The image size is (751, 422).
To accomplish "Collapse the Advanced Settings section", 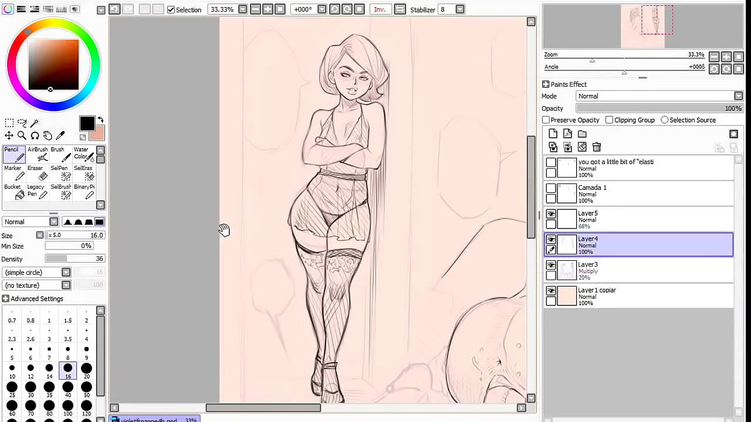I will (5, 298).
